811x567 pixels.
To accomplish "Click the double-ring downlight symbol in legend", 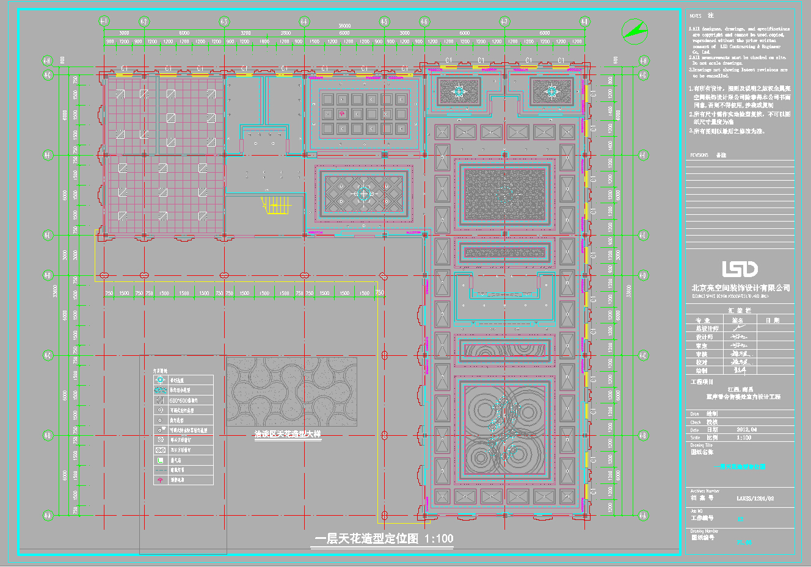I will point(160,410).
